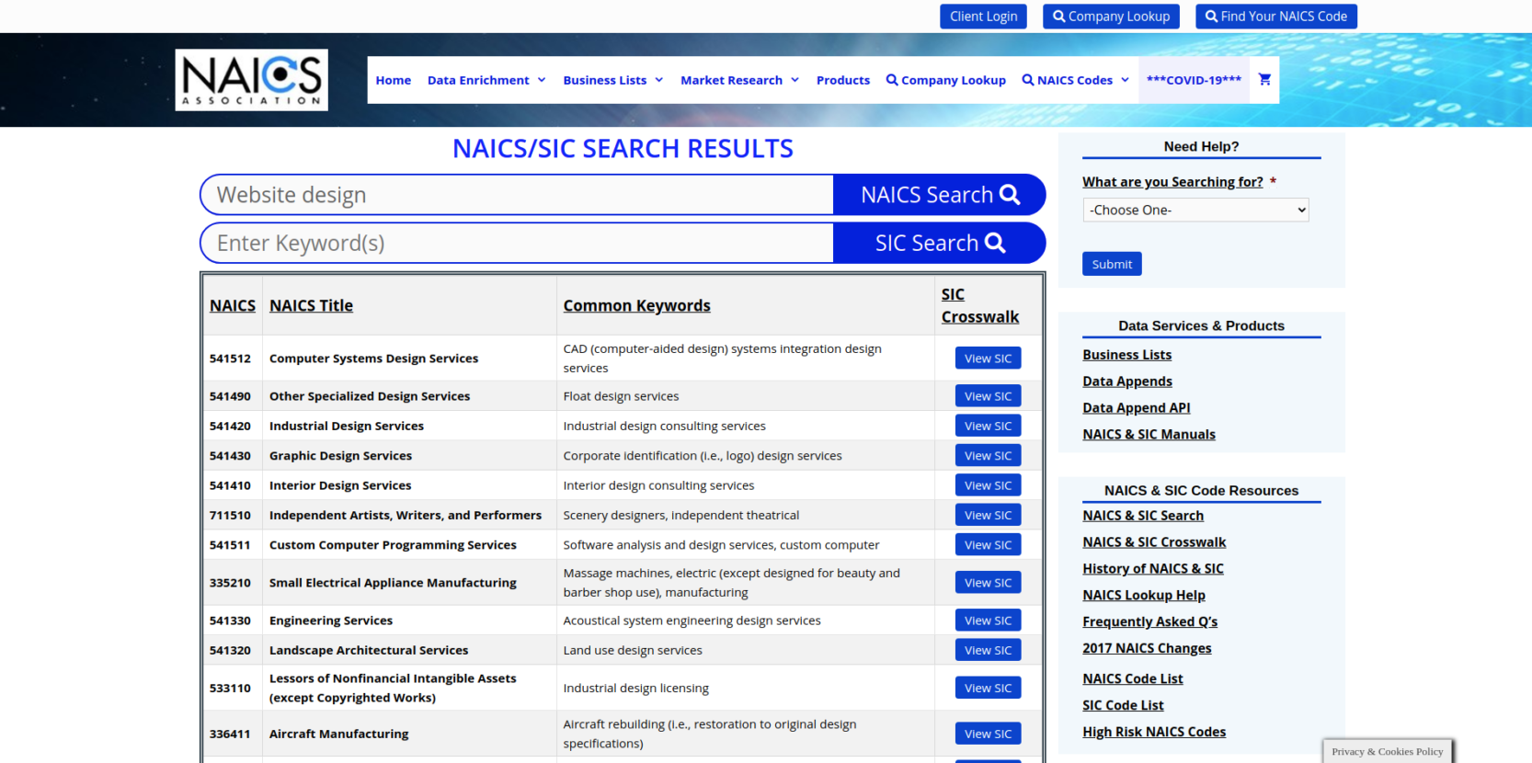Image resolution: width=1532 pixels, height=763 pixels.
Task: Click the NAICS Search magnifier button
Action: 939,195
